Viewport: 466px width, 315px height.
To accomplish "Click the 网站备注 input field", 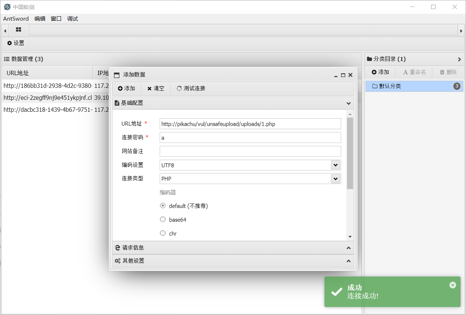I will (x=250, y=151).
